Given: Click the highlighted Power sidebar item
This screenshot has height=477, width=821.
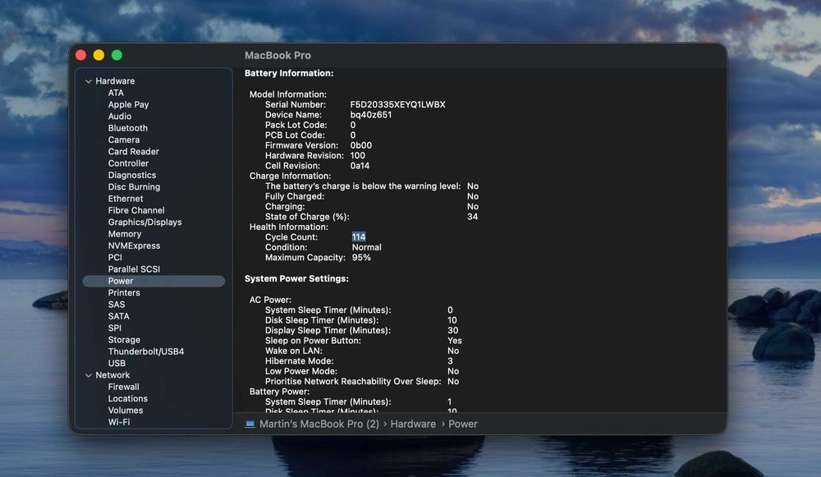Looking at the screenshot, I should (154, 281).
